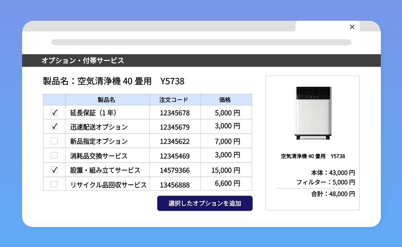
Task: Check the リサイクル品回収サービス checkbox
Action: [54, 184]
